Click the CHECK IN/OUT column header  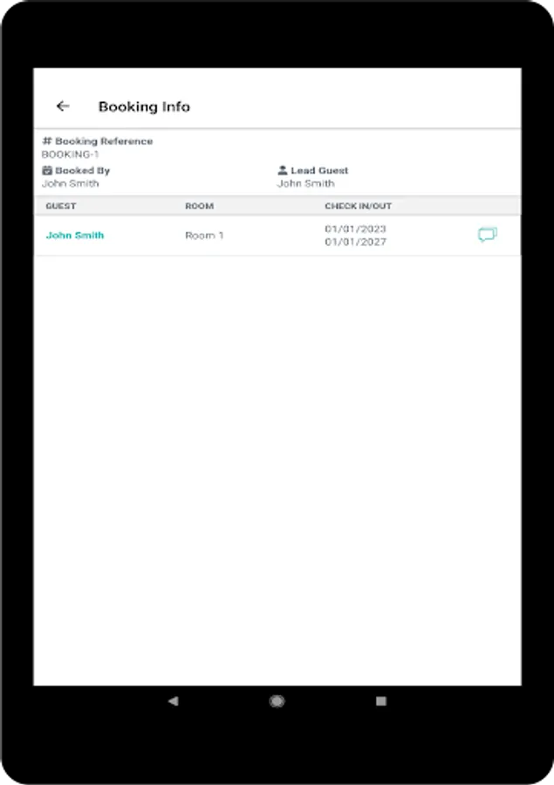tap(359, 206)
